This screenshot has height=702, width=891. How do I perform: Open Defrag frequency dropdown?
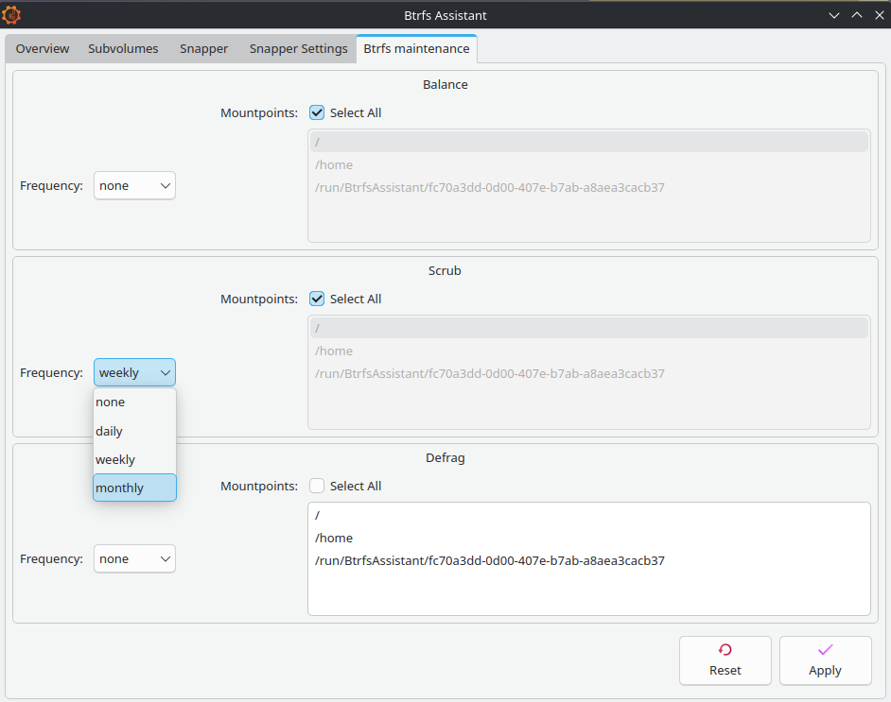(x=134, y=559)
